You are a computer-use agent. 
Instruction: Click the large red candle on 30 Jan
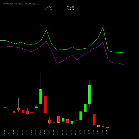coord(45,104)
